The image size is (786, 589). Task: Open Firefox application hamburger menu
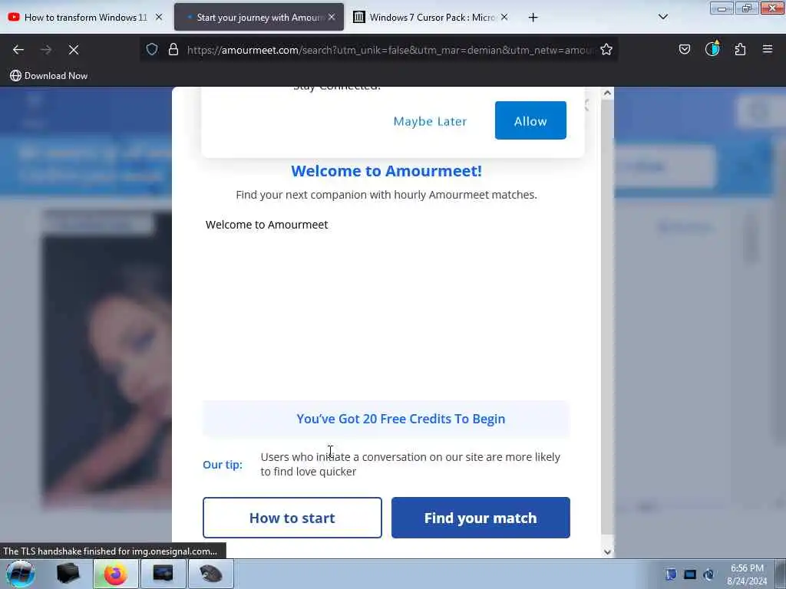point(768,49)
